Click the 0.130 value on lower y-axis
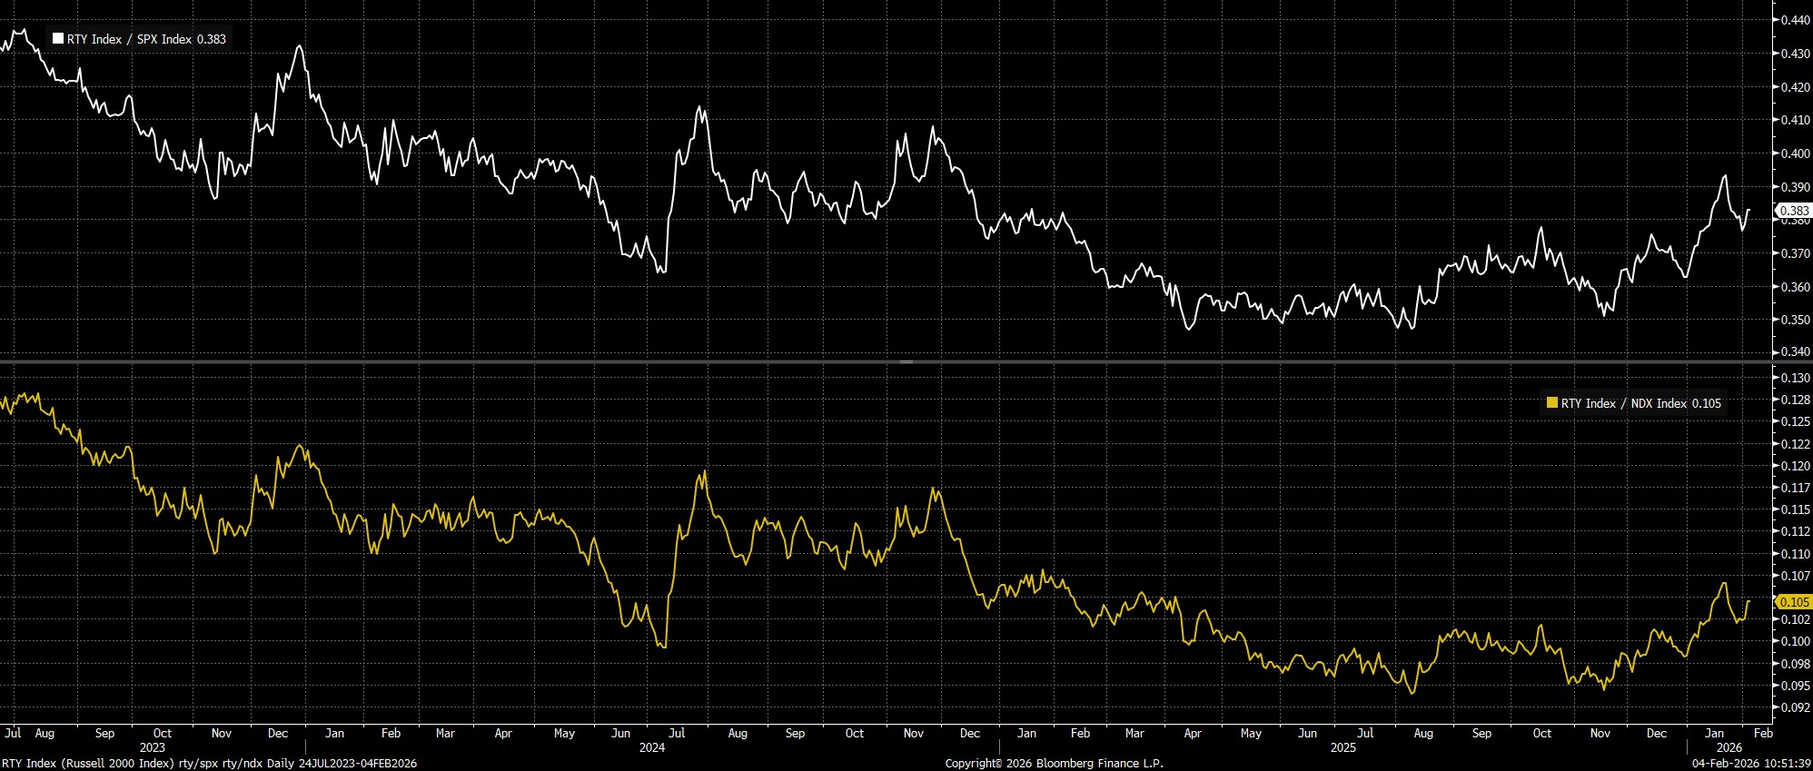The width and height of the screenshot is (1813, 771). 1793,378
